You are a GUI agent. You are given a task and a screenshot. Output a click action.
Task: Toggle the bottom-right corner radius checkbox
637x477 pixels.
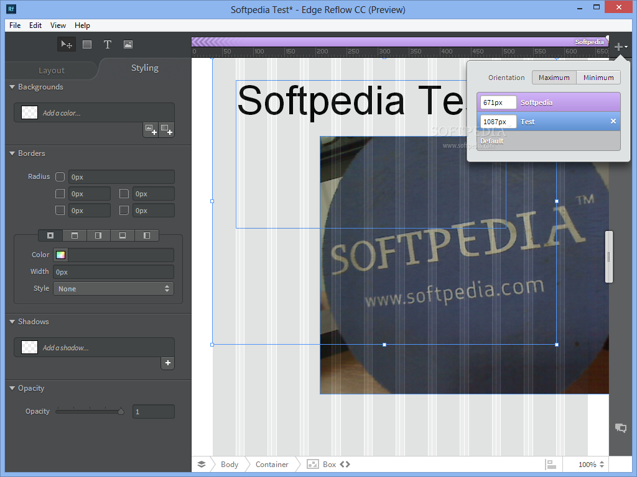coord(124,210)
